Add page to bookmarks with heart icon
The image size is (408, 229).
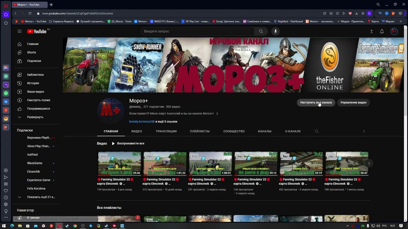point(350,13)
